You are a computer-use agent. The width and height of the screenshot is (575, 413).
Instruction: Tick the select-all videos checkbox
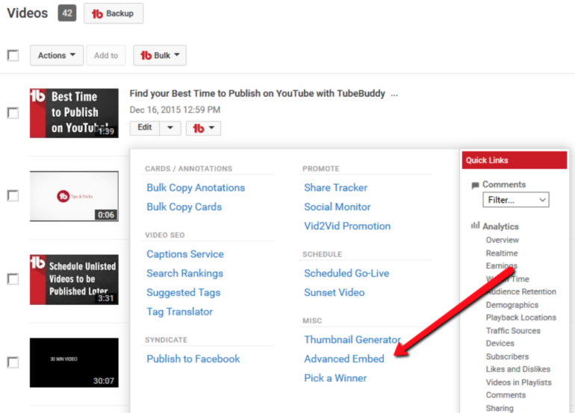pyautogui.click(x=13, y=55)
